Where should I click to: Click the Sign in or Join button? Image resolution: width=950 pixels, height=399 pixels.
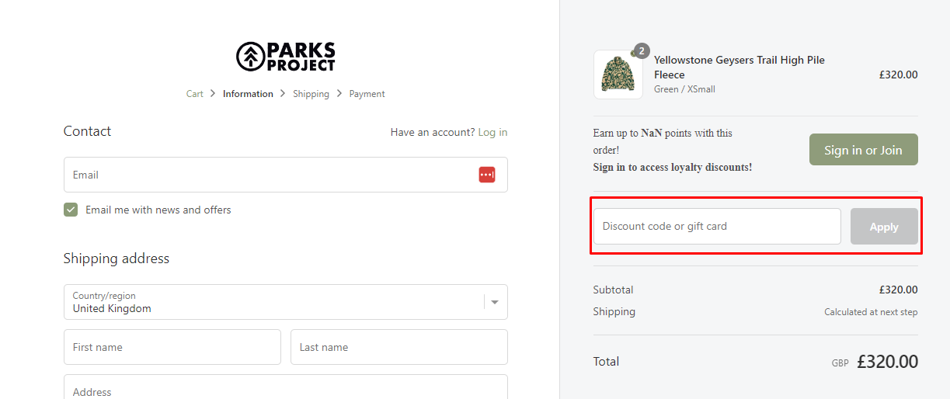pos(863,150)
